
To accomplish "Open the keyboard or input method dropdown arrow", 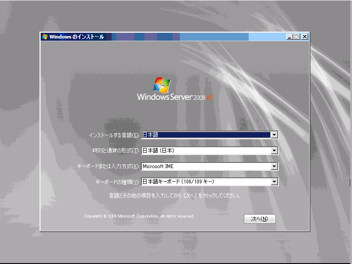I will [x=274, y=166].
